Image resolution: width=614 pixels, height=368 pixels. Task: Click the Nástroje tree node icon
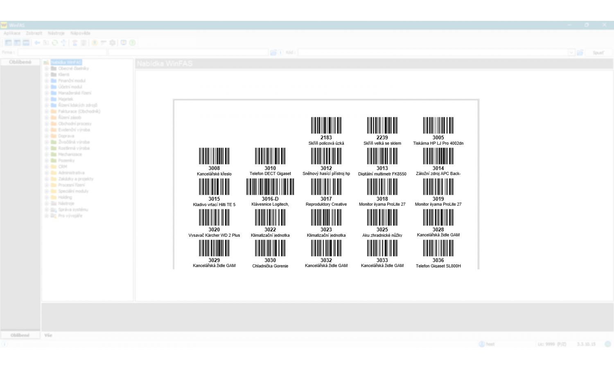(x=53, y=203)
